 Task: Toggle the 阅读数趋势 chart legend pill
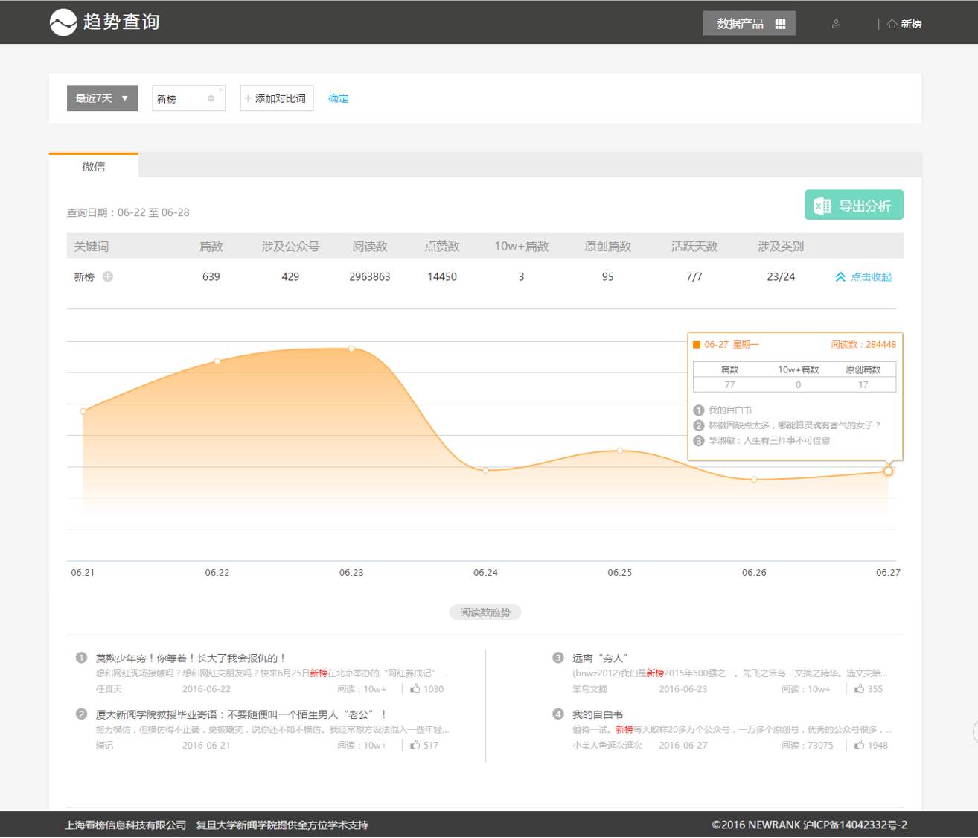485,612
